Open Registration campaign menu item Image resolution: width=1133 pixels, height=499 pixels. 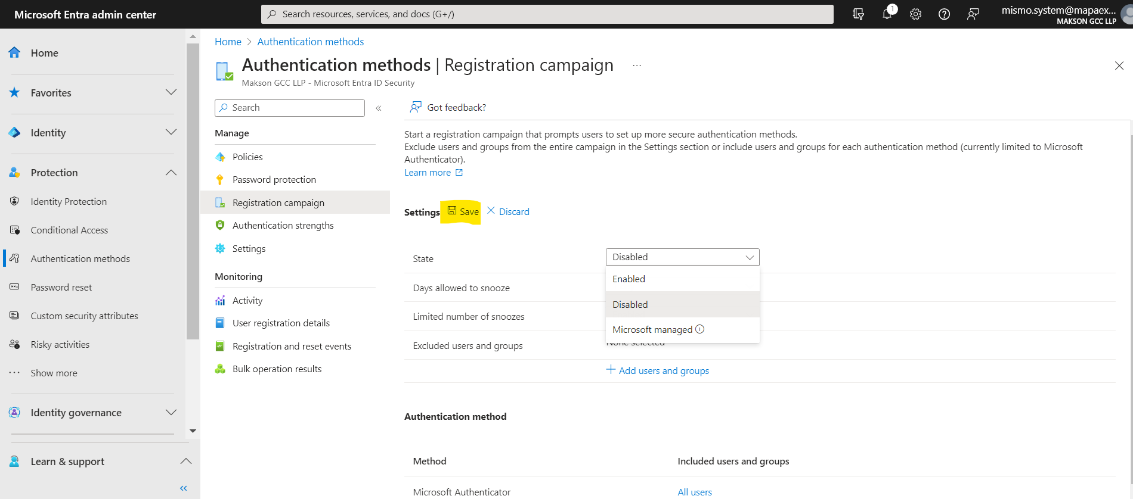295,202
